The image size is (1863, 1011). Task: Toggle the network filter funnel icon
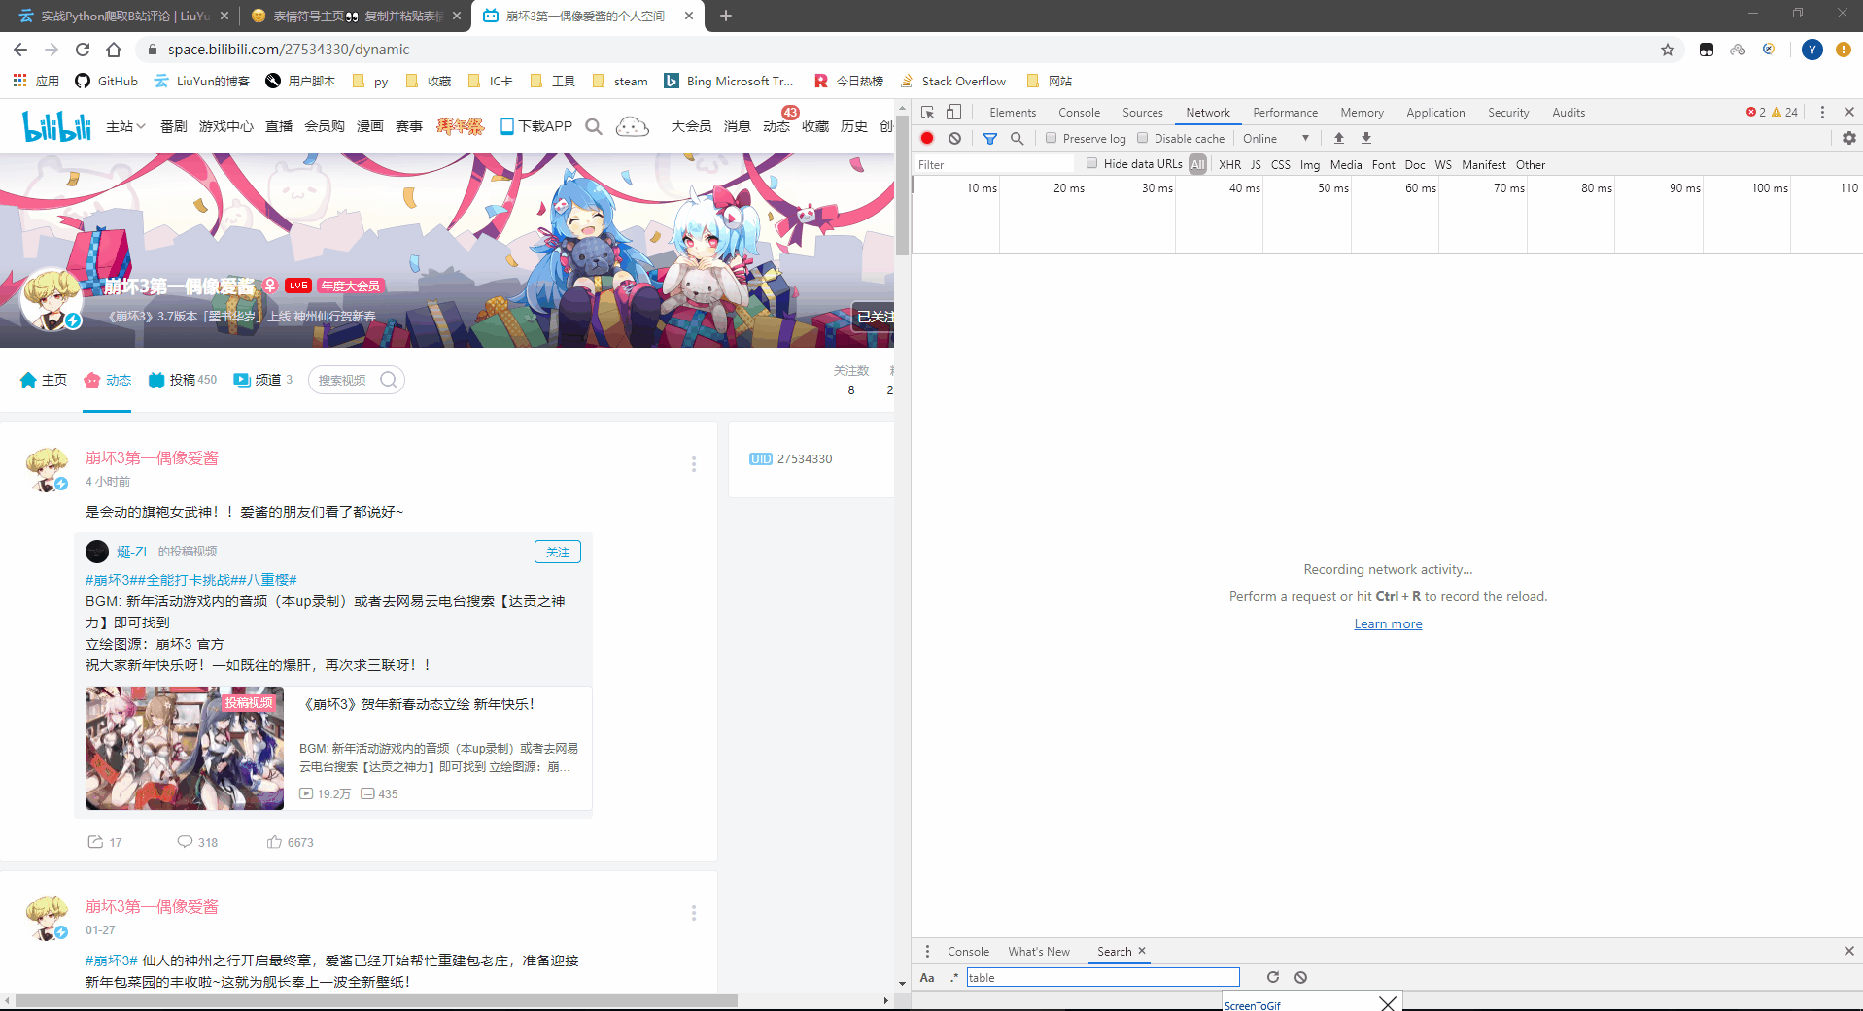click(x=990, y=139)
